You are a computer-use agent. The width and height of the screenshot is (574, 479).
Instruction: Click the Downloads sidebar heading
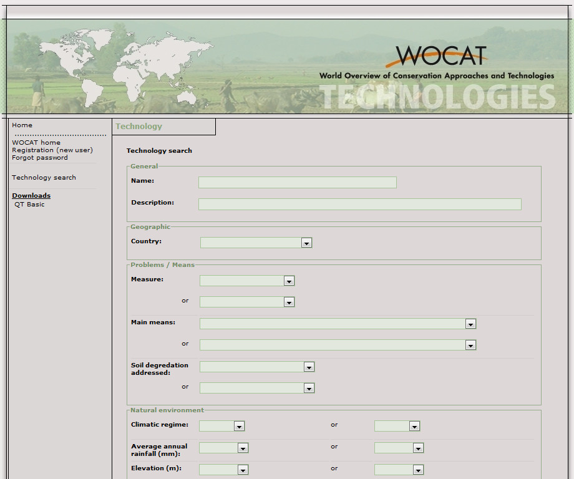(x=31, y=196)
